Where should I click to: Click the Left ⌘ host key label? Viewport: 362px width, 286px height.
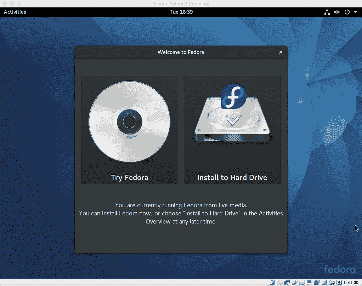pyautogui.click(x=351, y=282)
